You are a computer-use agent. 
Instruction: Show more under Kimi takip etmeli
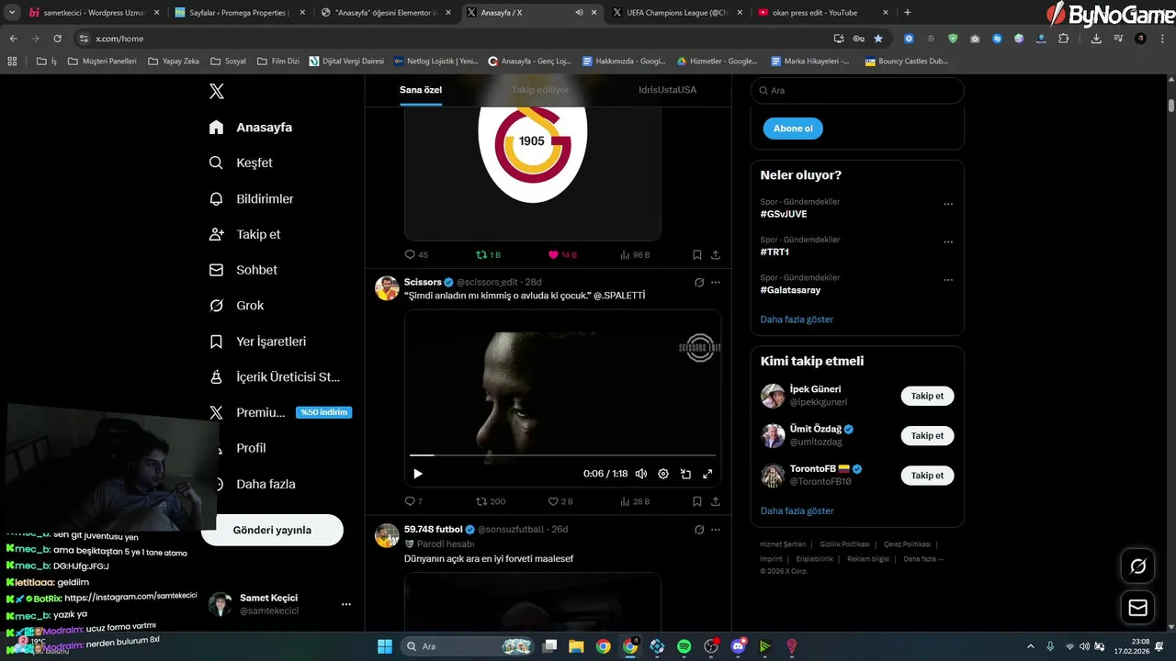[x=797, y=510]
